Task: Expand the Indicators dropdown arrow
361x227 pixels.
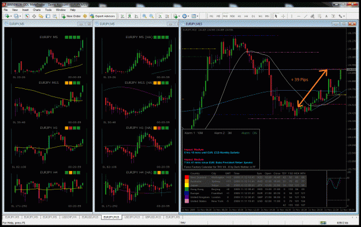Action: [179, 16]
